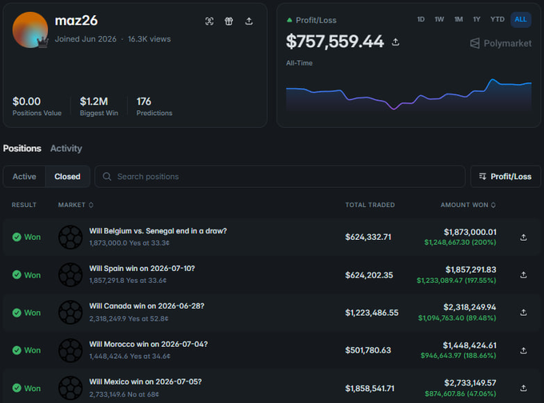Click the search magnifier icon

coord(107,177)
